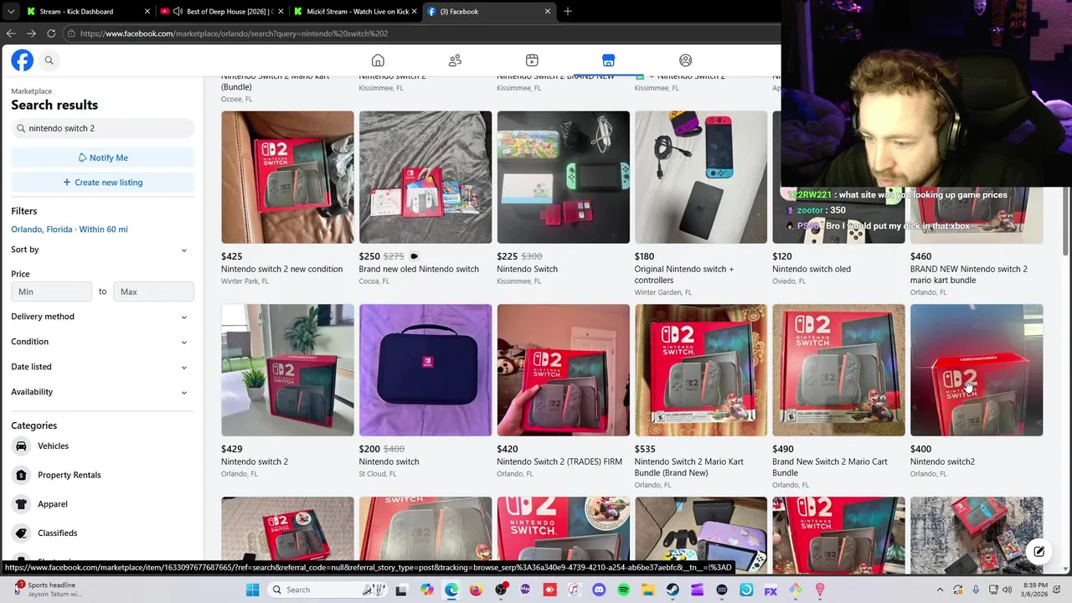Viewport: 1072px width, 603px height.
Task: Open Microsoft Edge in the taskbar
Action: point(451,590)
